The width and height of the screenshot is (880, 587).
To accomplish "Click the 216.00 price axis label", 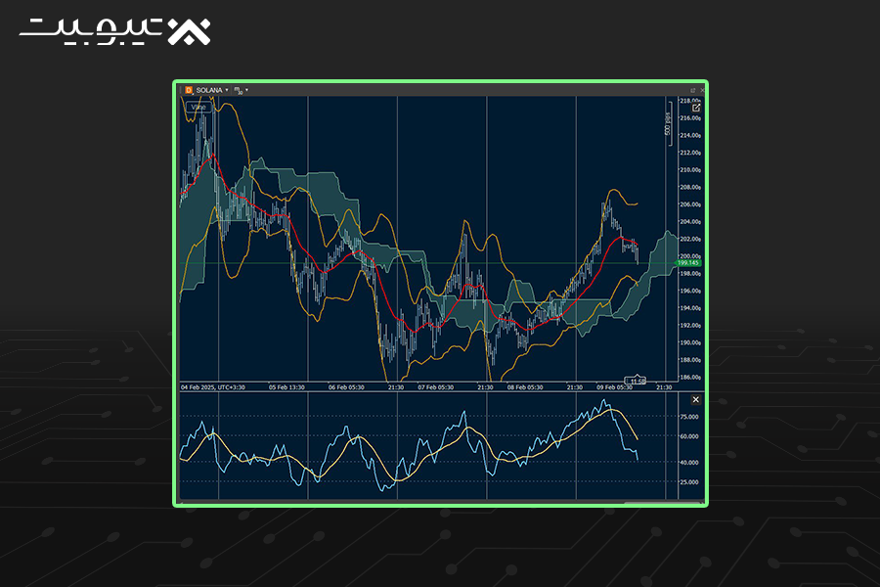I will pos(689,118).
